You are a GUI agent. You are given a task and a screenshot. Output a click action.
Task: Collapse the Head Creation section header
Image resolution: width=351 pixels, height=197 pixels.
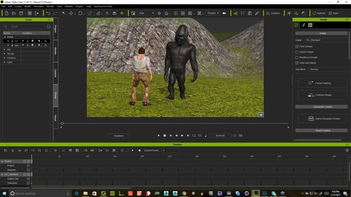click(x=321, y=130)
